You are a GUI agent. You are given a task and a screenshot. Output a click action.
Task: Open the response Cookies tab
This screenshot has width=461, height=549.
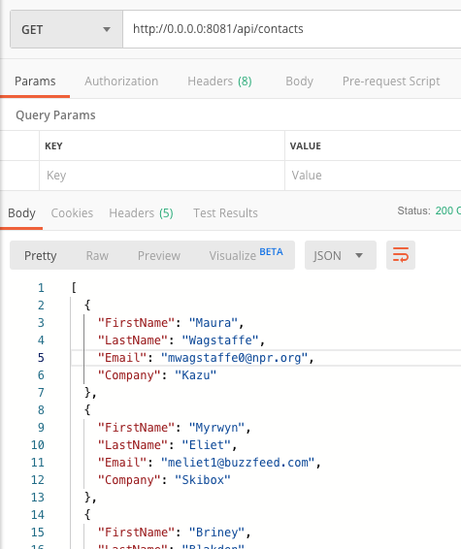pyautogui.click(x=72, y=213)
